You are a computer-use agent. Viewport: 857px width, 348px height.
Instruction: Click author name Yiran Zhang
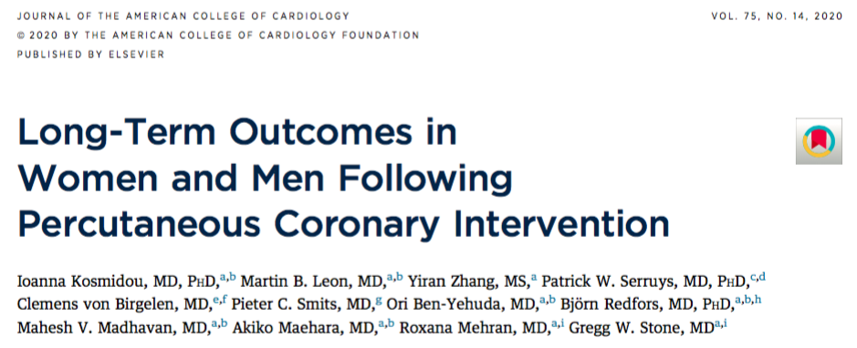click(x=439, y=282)
